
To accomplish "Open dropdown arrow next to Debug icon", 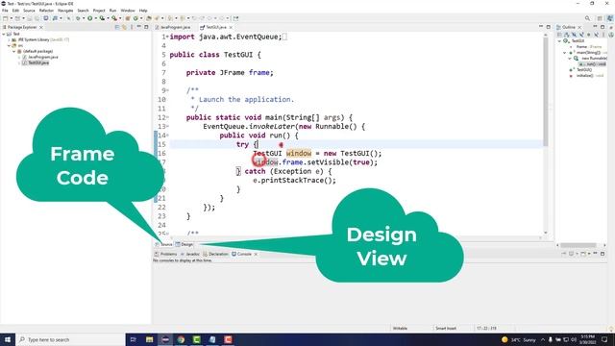I will click(x=84, y=18).
